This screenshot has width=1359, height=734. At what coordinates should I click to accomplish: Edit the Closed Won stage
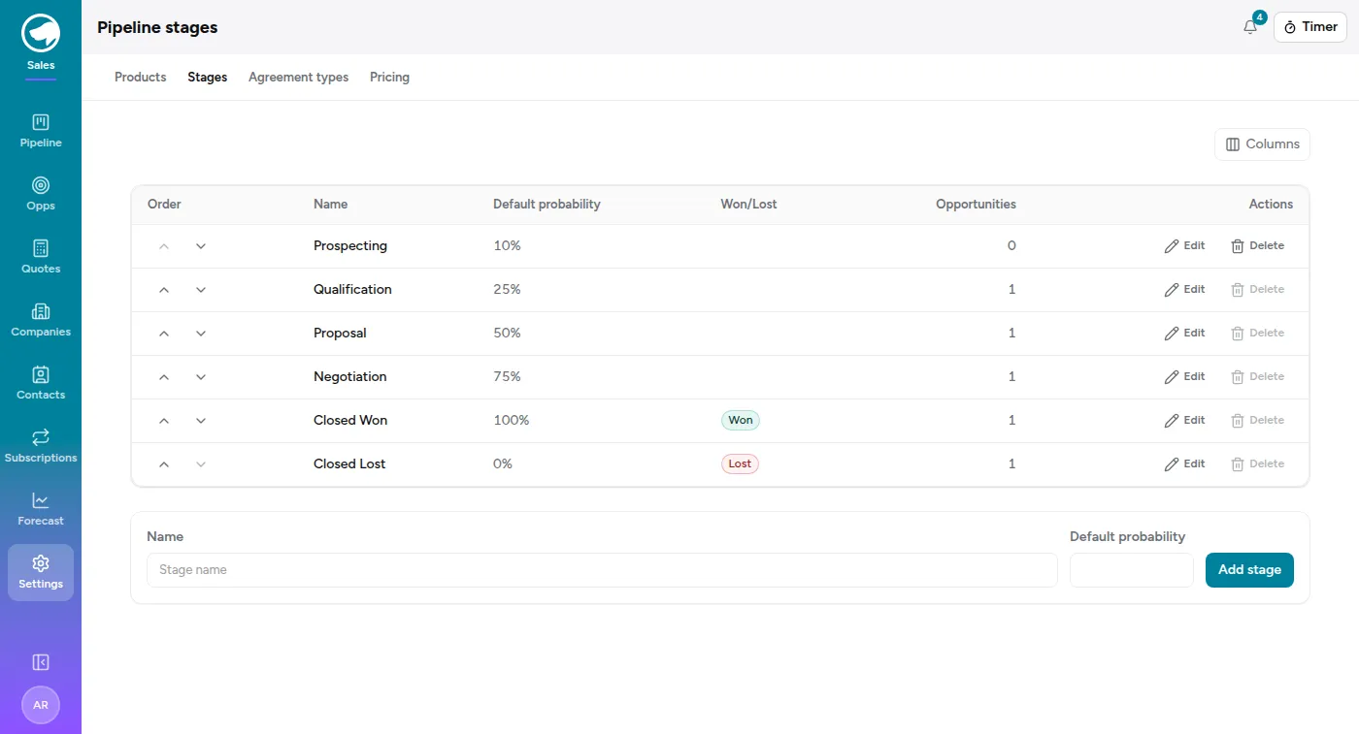[x=1185, y=421]
